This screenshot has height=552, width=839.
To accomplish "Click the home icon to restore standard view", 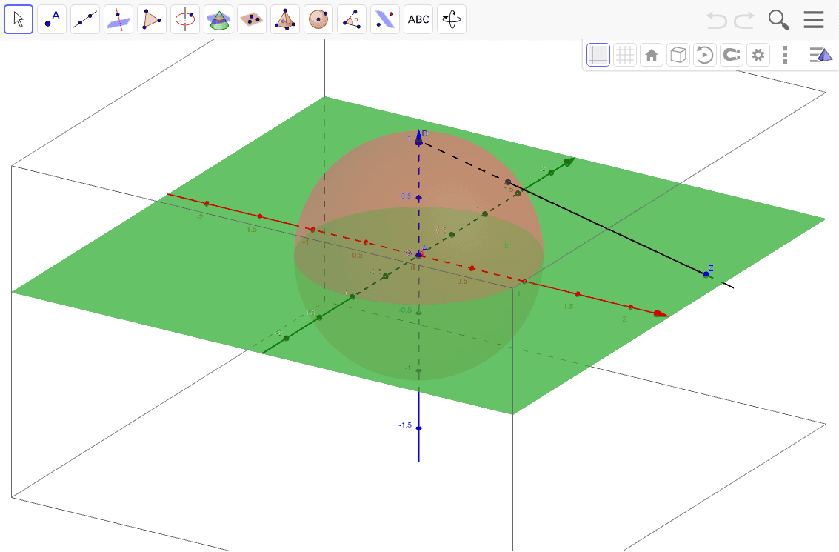I will point(652,54).
